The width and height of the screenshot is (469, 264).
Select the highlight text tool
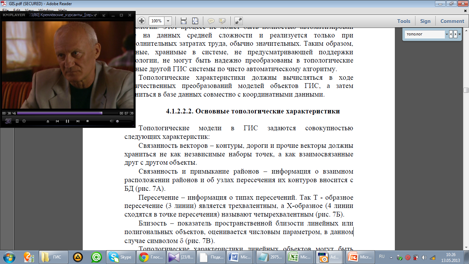(222, 21)
